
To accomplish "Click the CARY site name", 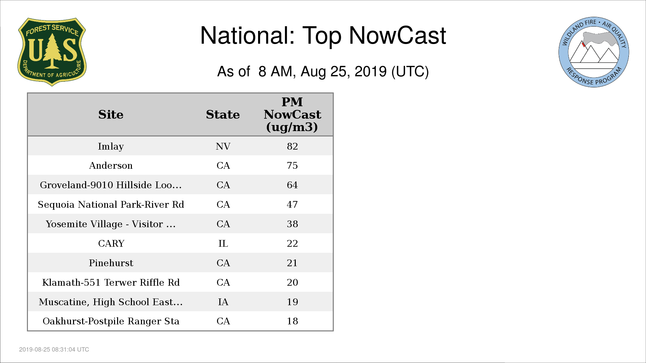I will [x=111, y=243].
